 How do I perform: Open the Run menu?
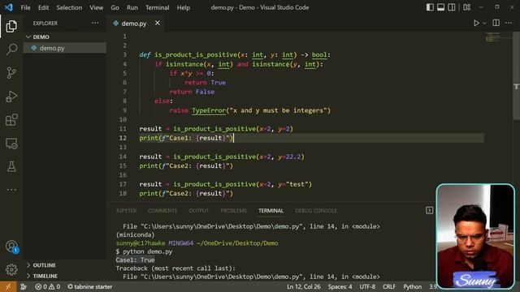tap(132, 7)
